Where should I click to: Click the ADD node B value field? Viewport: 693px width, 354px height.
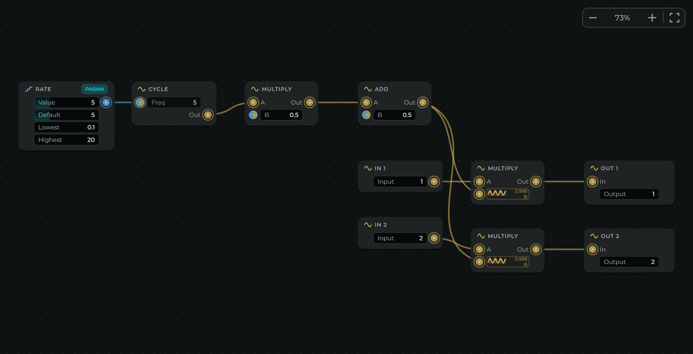pyautogui.click(x=395, y=115)
